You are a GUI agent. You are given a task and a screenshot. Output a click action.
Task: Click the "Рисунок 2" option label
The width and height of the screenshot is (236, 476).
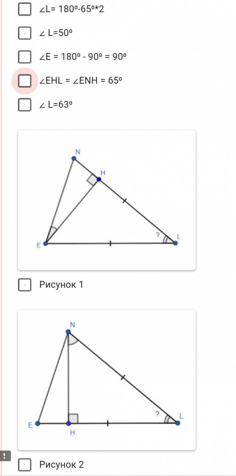[61, 465]
